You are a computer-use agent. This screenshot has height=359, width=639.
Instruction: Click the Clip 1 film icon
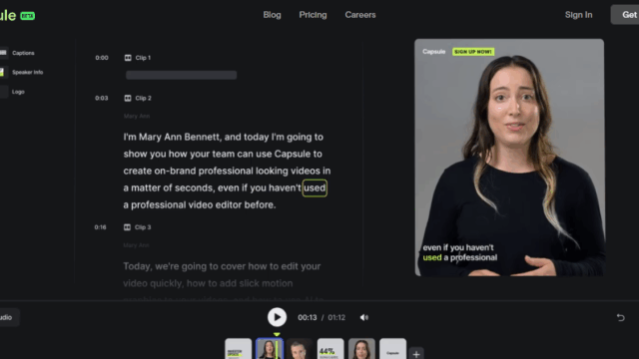click(x=128, y=58)
